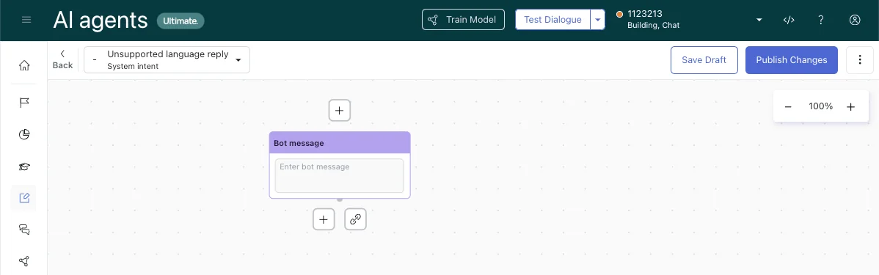Viewport: 879px width, 275px height.
Task: Open the dialogue builder edit icon
Action: pos(24,198)
